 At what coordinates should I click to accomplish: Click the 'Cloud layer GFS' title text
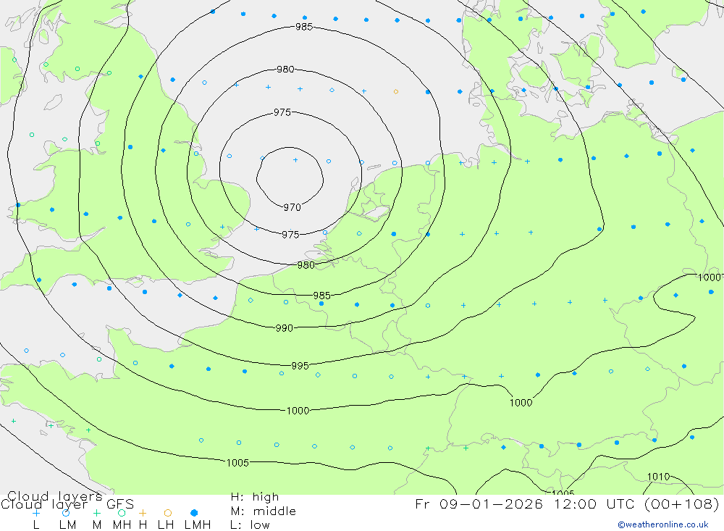pyautogui.click(x=67, y=503)
